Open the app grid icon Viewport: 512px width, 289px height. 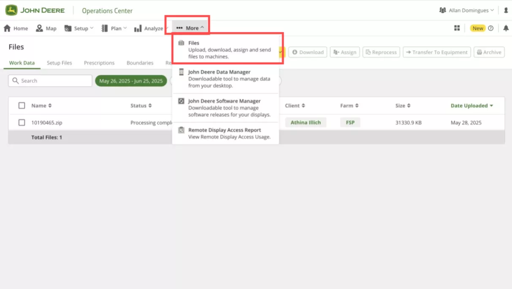click(x=457, y=28)
